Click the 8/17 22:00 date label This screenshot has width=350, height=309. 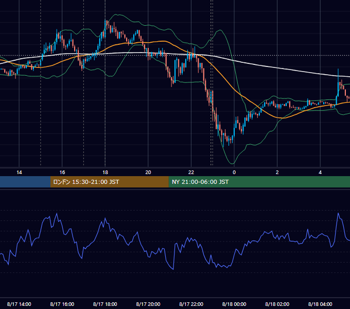pyautogui.click(x=191, y=304)
